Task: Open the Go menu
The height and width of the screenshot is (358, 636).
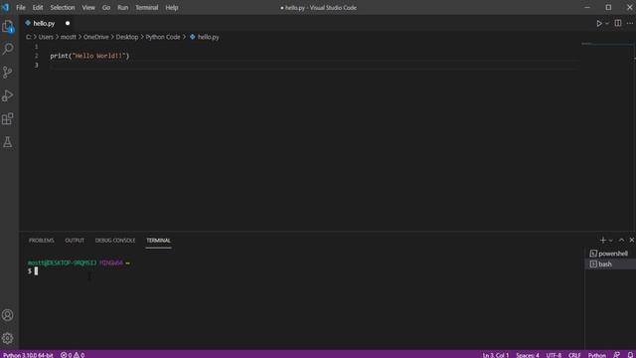Action: [x=106, y=7]
